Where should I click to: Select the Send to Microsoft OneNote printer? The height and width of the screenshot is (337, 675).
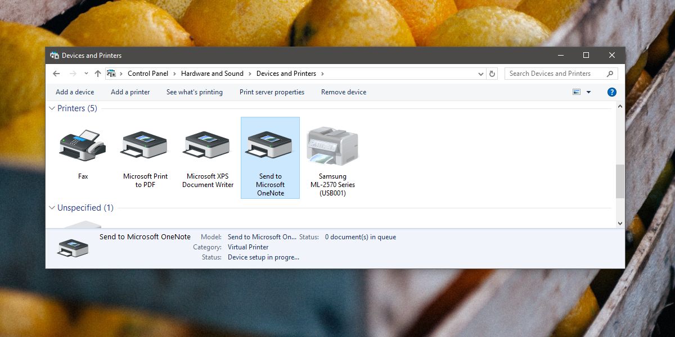point(270,146)
